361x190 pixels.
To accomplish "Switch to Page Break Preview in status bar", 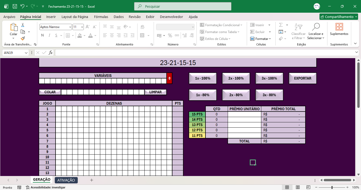I will click(x=308, y=187).
